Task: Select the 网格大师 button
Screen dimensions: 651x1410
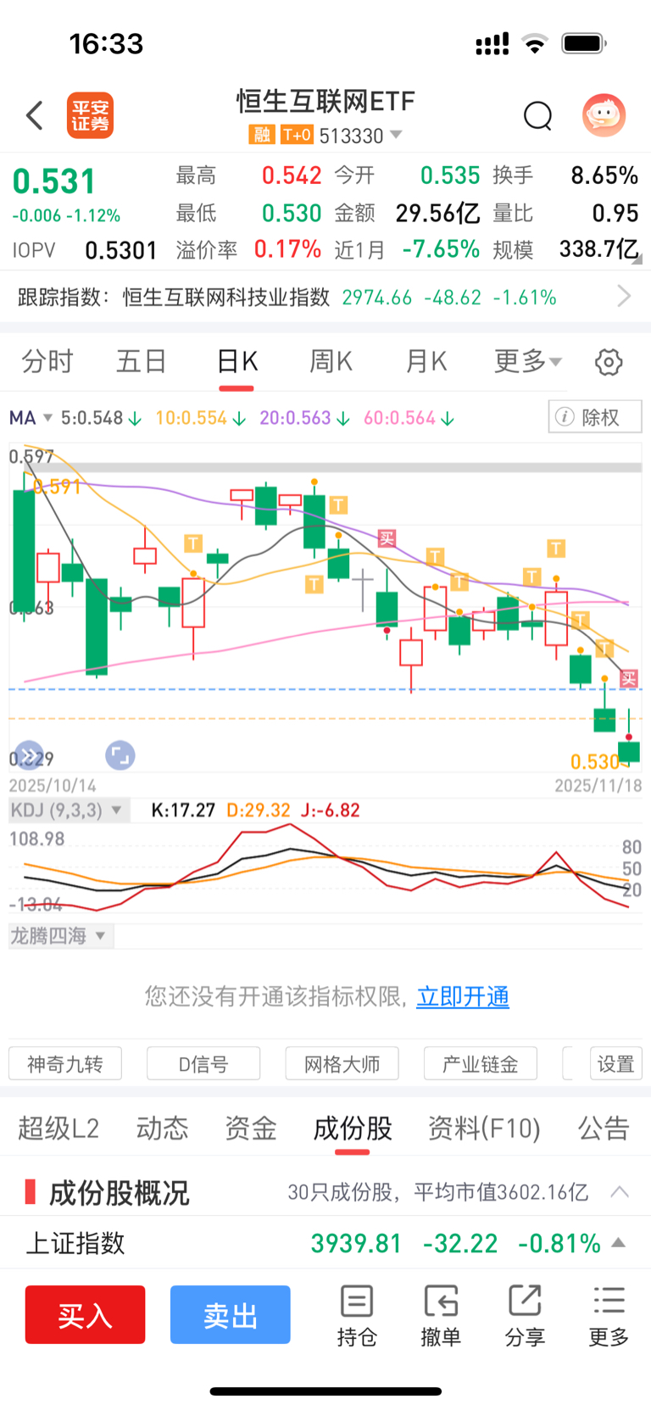Action: pos(342,1063)
